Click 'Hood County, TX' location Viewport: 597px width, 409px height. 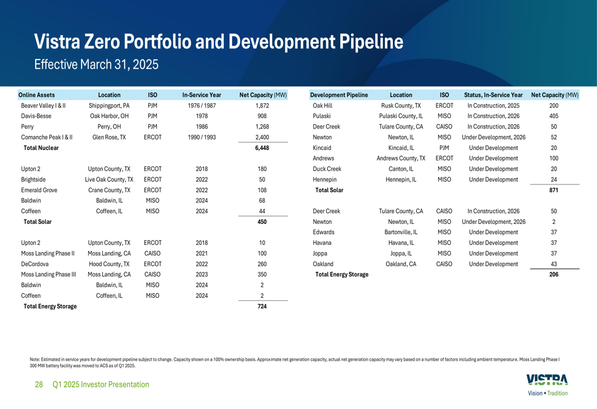[x=109, y=264]
